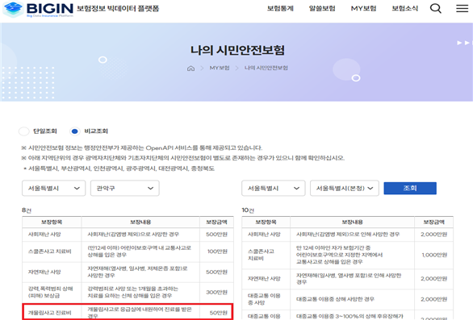Click the blue 조회 button
Viewport: 473px width, 320px height.
pyautogui.click(x=410, y=189)
